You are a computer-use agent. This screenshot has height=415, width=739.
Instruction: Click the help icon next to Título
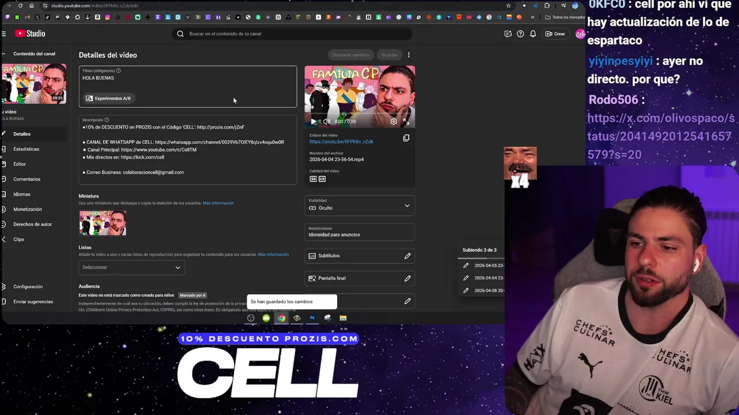pos(118,70)
